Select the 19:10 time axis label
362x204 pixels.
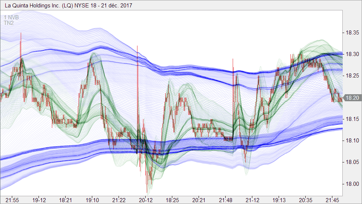point(92,200)
